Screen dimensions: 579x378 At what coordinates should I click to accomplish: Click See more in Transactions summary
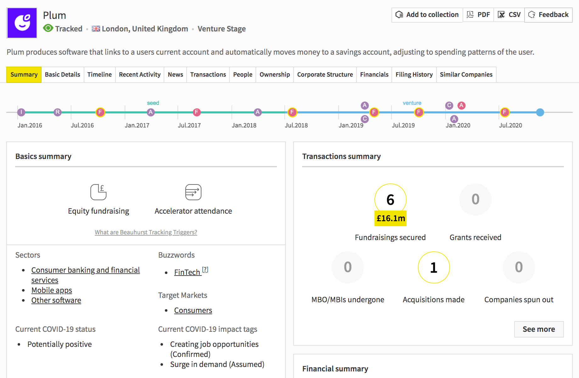point(539,329)
